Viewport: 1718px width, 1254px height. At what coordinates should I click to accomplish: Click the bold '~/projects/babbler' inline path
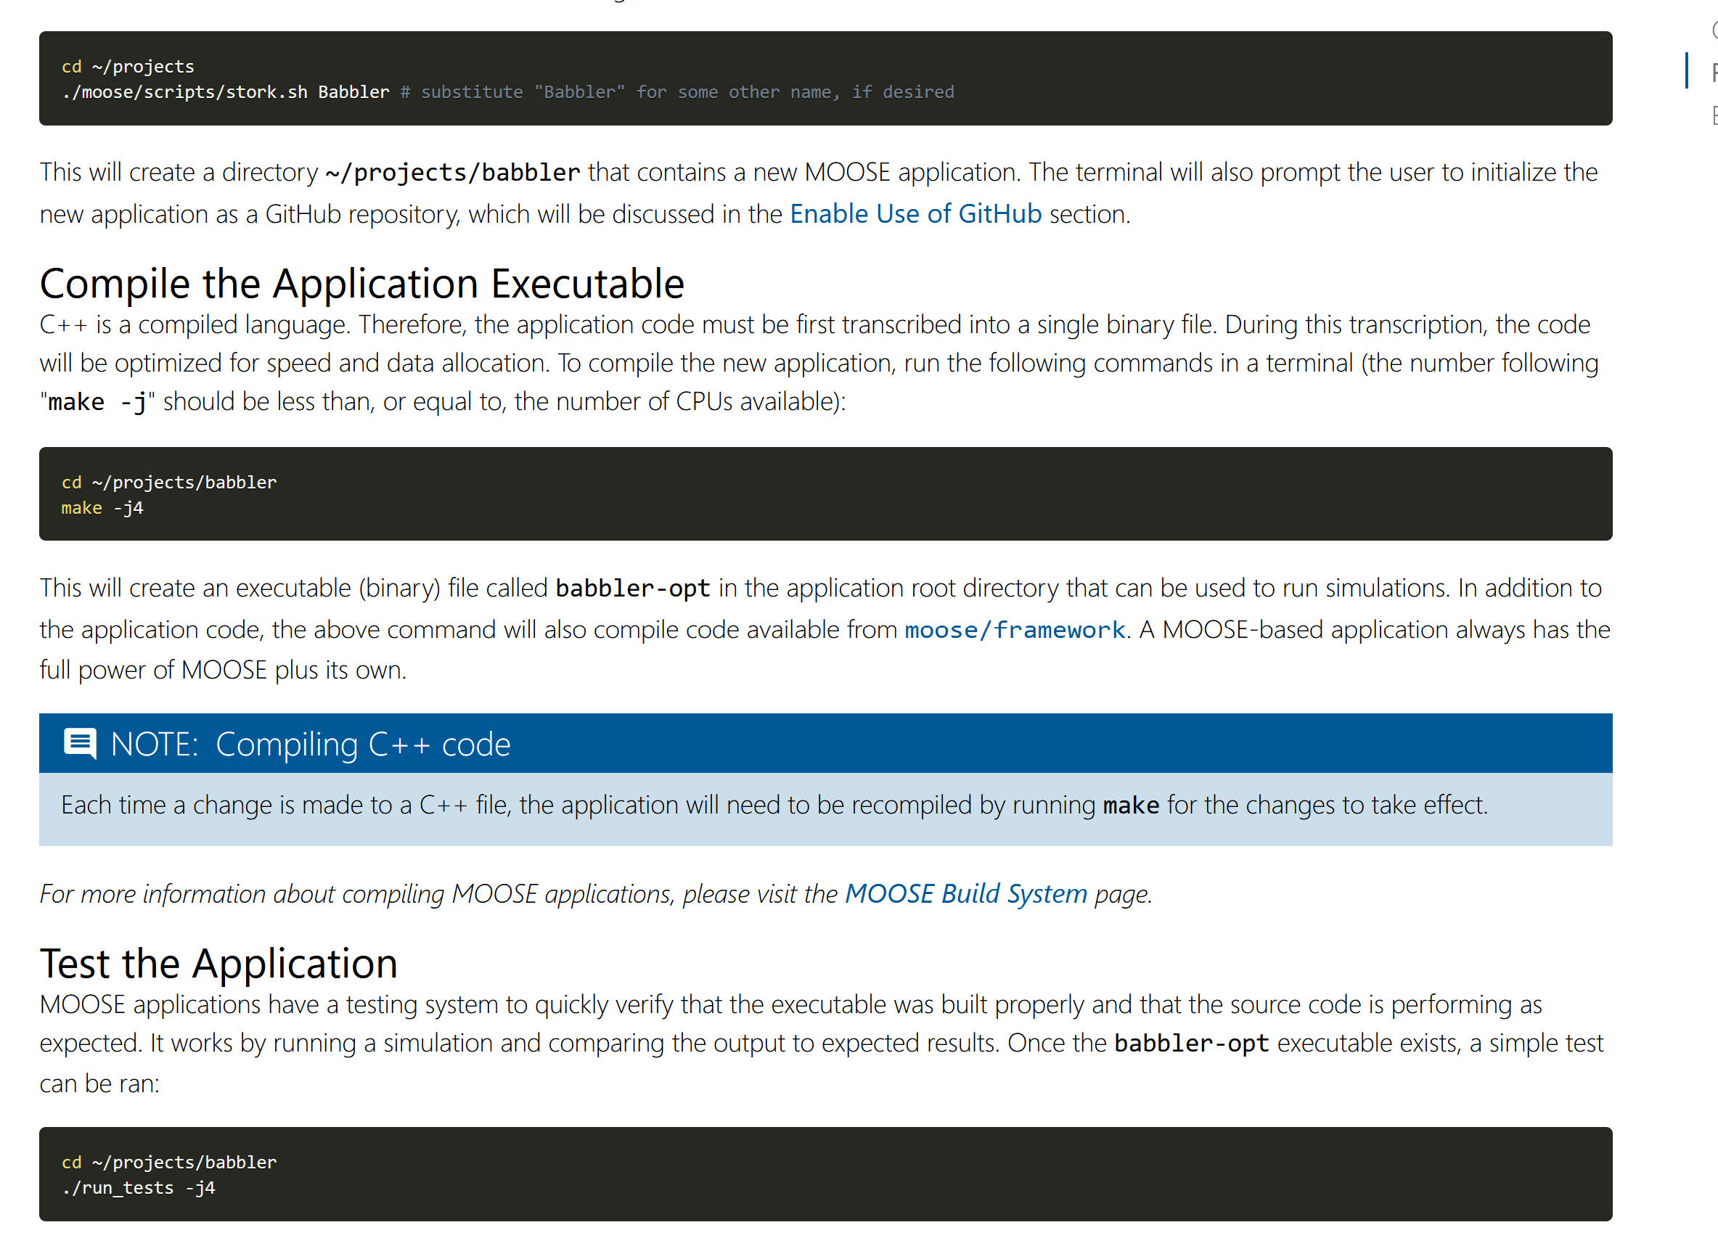point(452,172)
